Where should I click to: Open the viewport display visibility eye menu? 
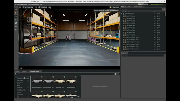(36, 7)
